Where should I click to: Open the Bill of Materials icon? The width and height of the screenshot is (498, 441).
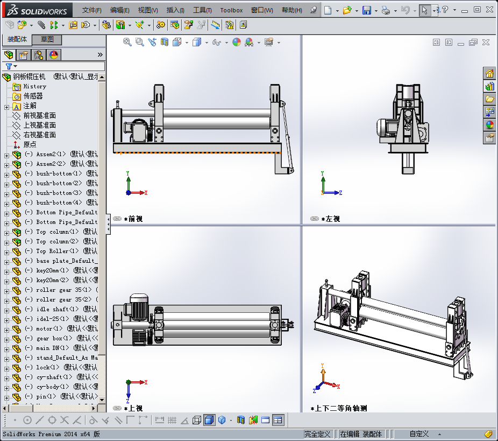tap(175, 24)
